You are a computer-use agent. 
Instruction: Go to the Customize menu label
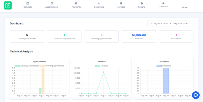[x=163, y=7]
